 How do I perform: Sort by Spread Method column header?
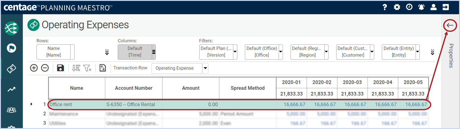[x=248, y=88]
